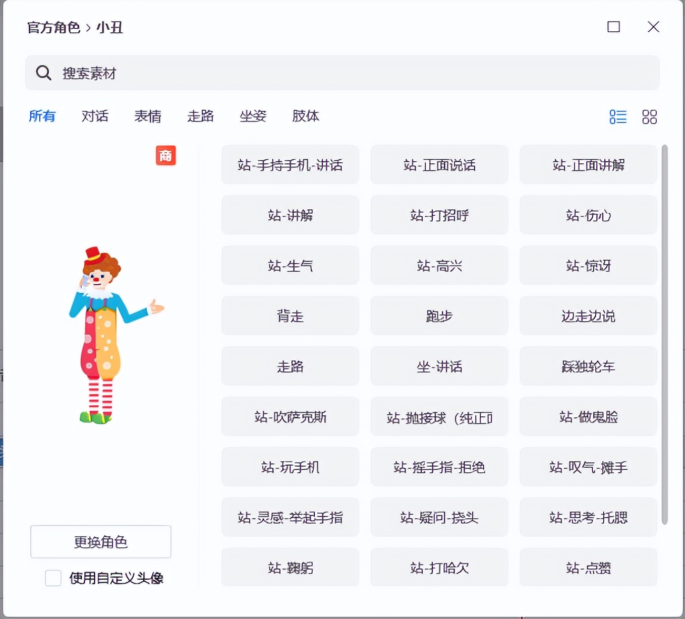Image resolution: width=685 pixels, height=619 pixels.
Task: Select the 站-打招呼 pose
Action: [x=439, y=215]
